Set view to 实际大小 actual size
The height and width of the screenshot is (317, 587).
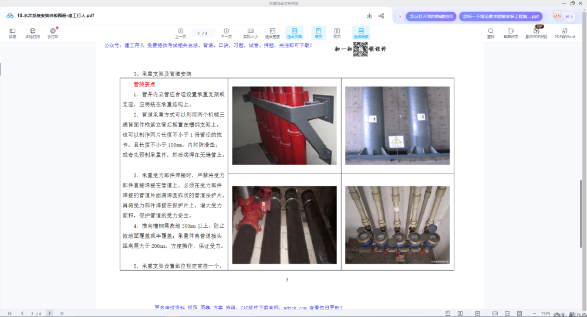251,33
